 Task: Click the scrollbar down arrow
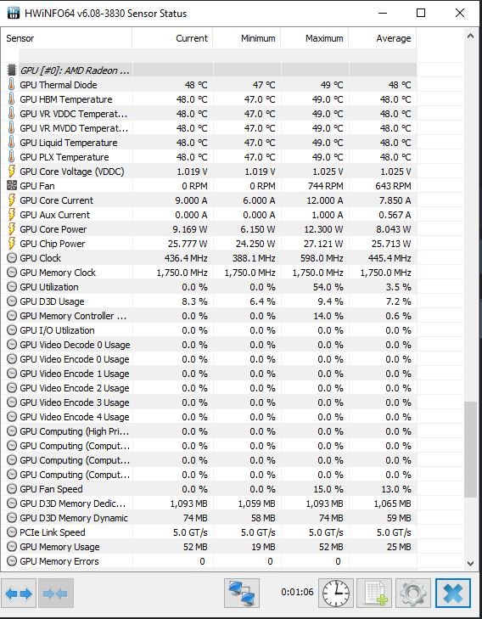pos(470,563)
